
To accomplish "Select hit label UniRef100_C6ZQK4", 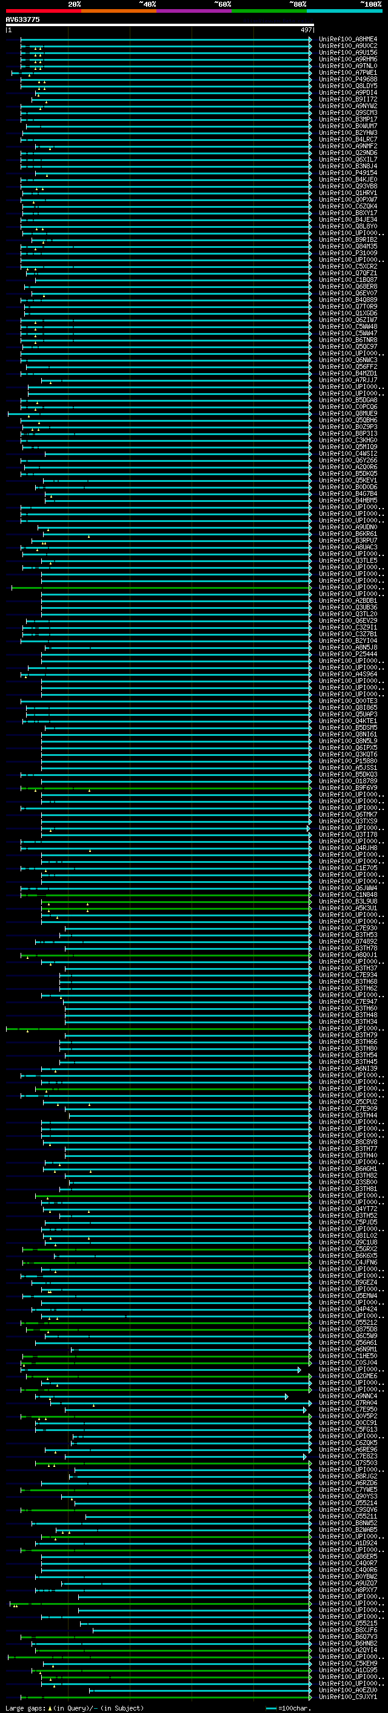I will click(348, 206).
